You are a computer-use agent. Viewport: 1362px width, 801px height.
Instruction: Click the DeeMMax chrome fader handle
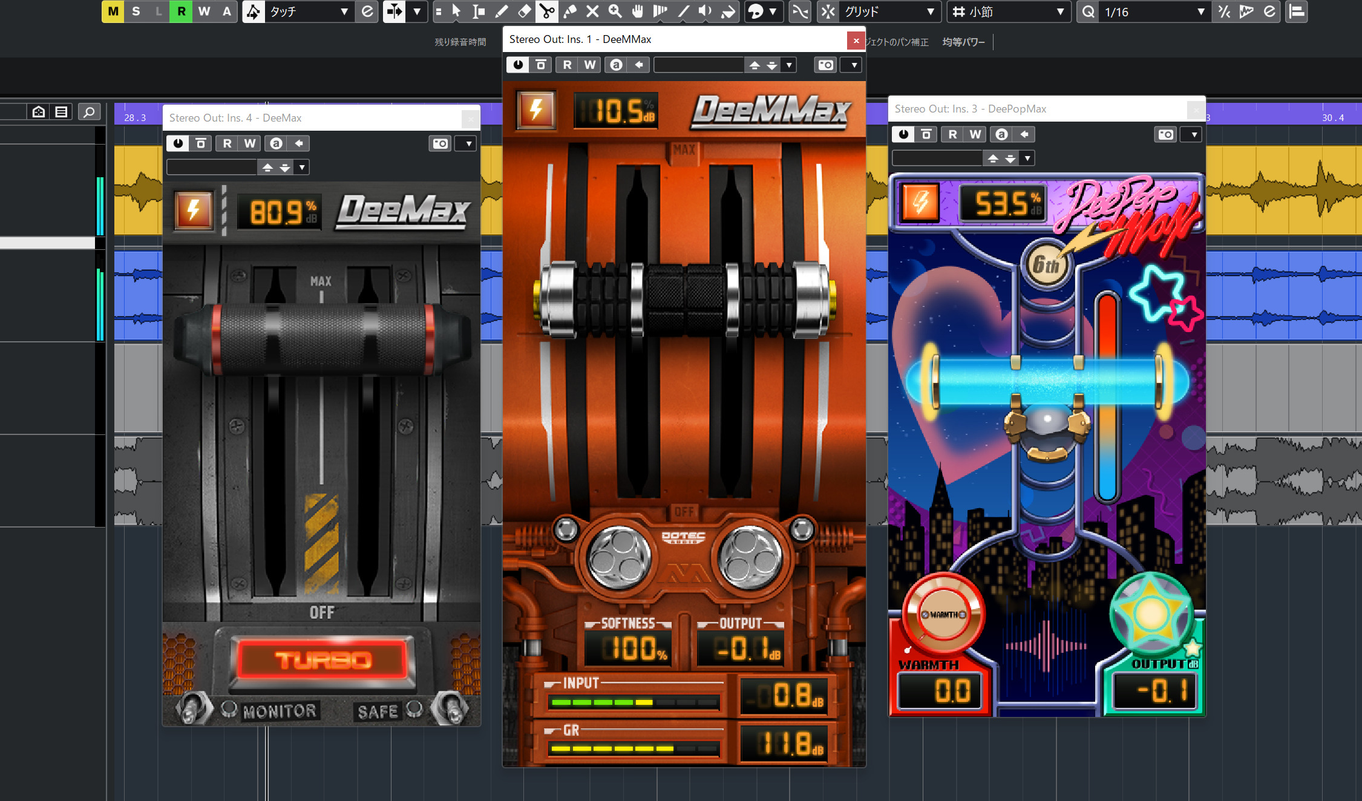pos(684,299)
